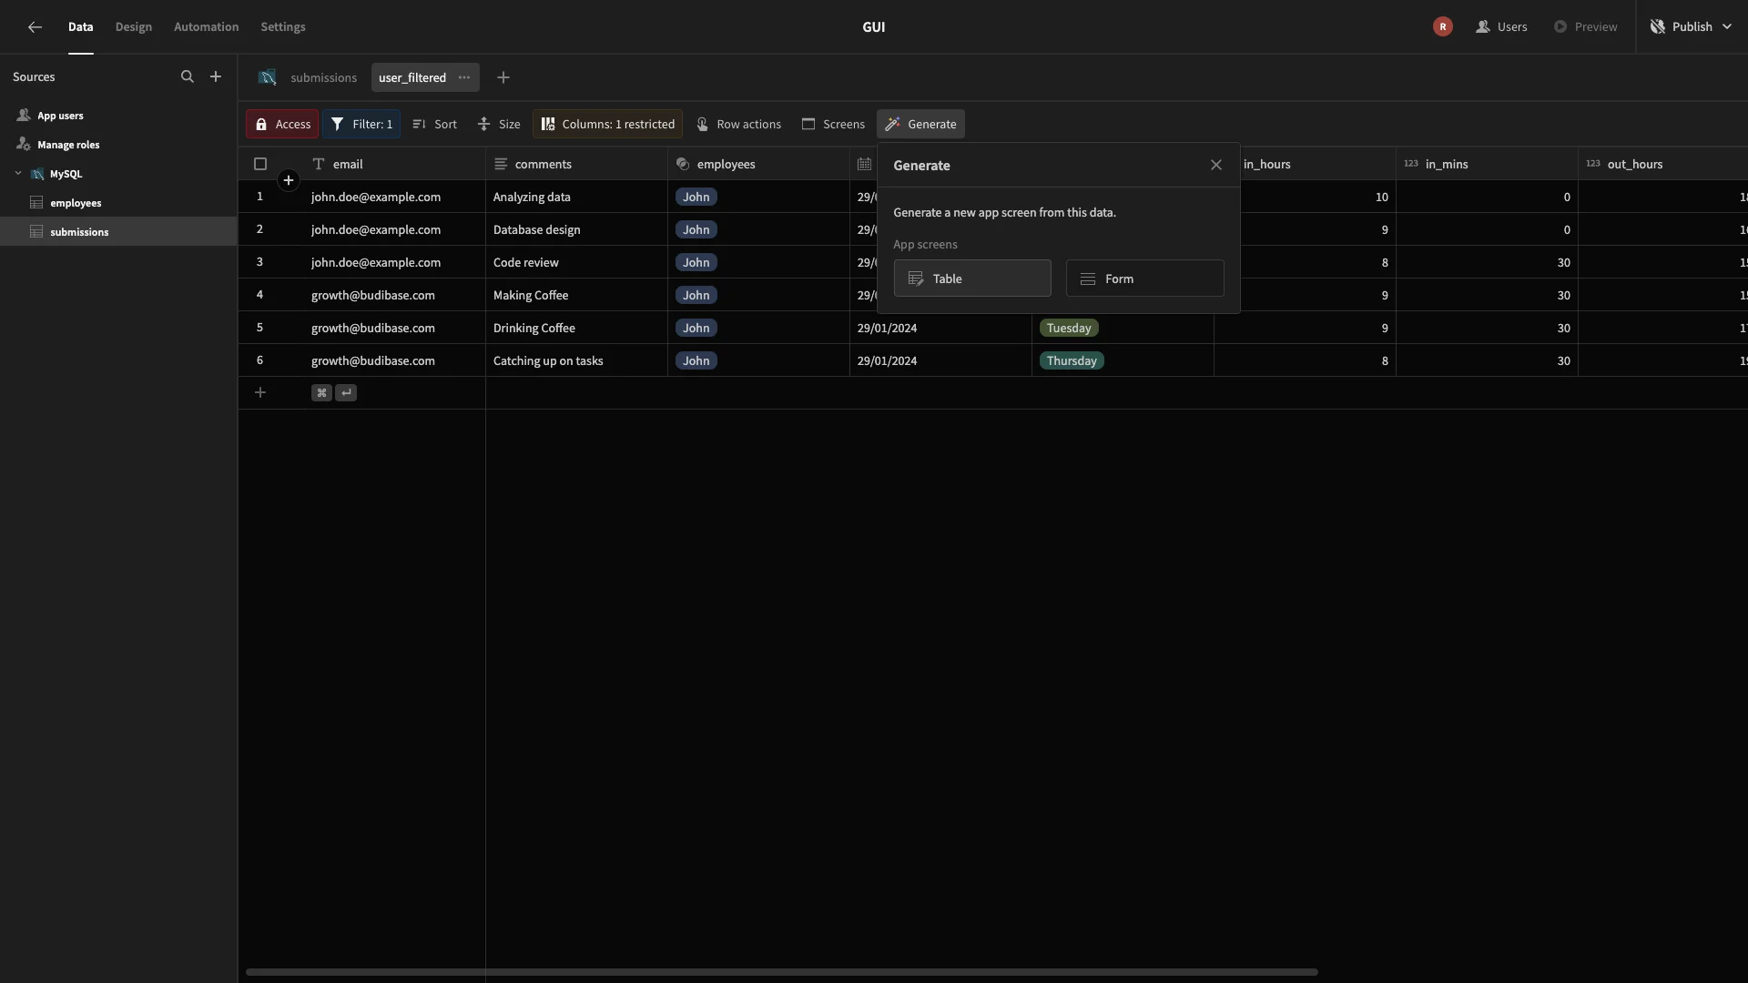Click the horizontal scrollbar at bottom
Screen dimensions: 1748x983
click(781, 972)
